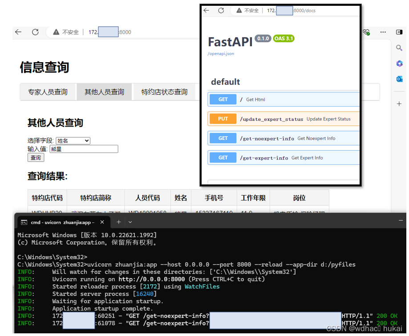
Task: Switch to the 专家人员查询 tab
Action: (48, 92)
